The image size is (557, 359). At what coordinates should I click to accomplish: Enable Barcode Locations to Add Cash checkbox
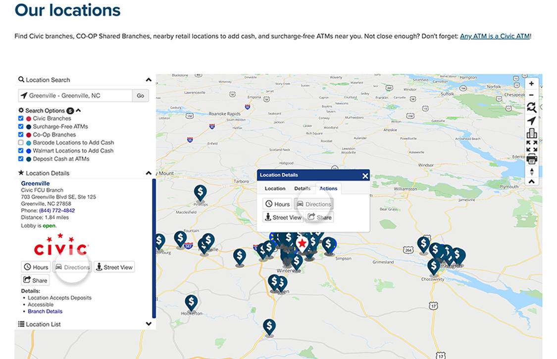coord(21,142)
